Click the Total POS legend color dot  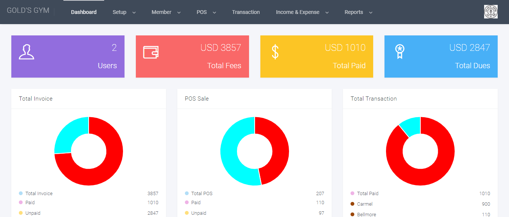pyautogui.click(x=187, y=193)
